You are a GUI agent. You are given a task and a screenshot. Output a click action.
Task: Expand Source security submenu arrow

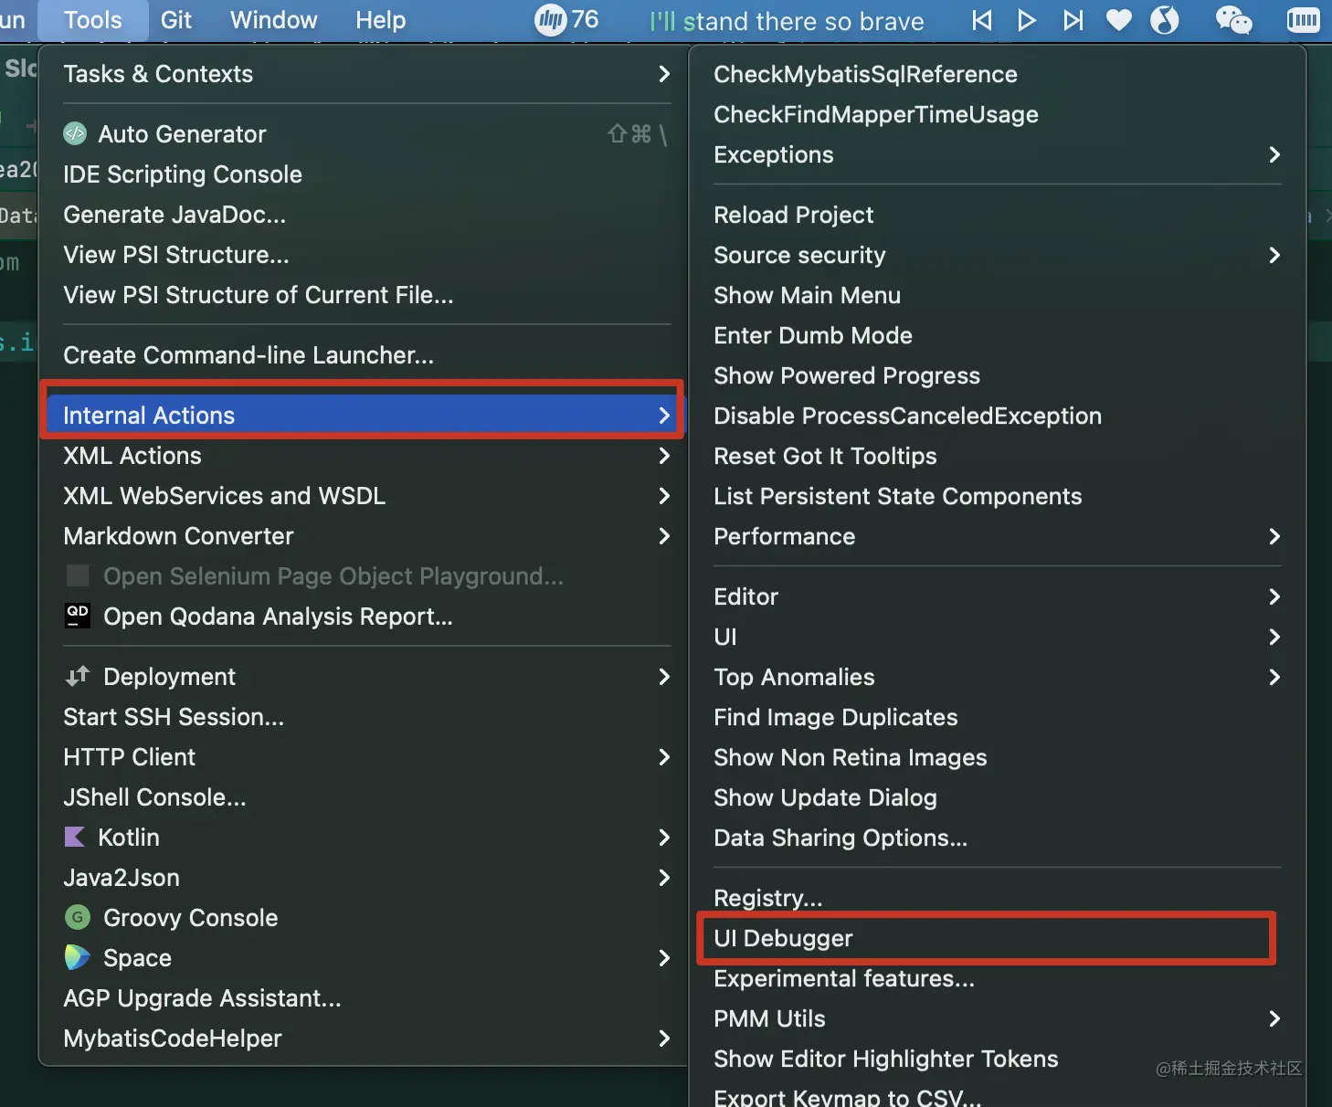(1274, 255)
